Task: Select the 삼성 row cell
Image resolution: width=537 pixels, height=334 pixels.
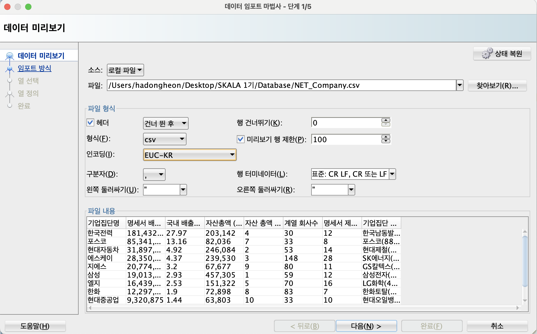Action: point(106,275)
